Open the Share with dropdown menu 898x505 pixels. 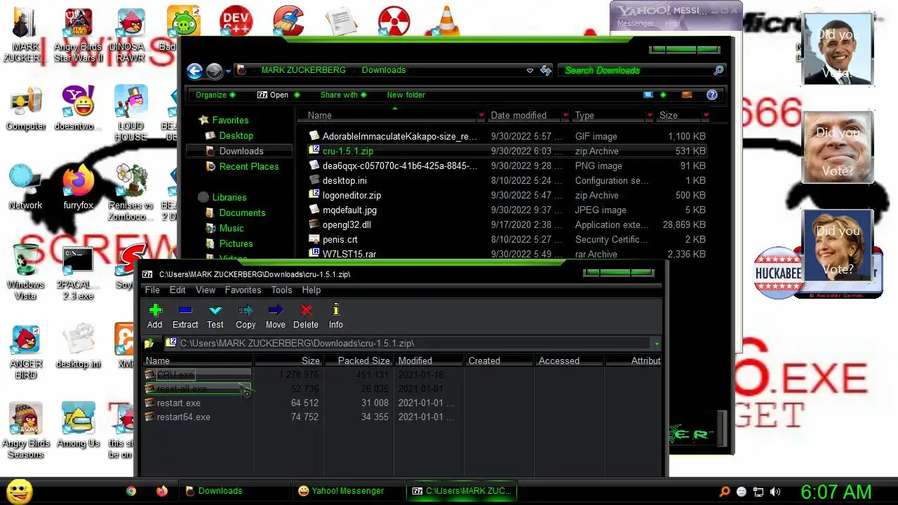[x=343, y=95]
